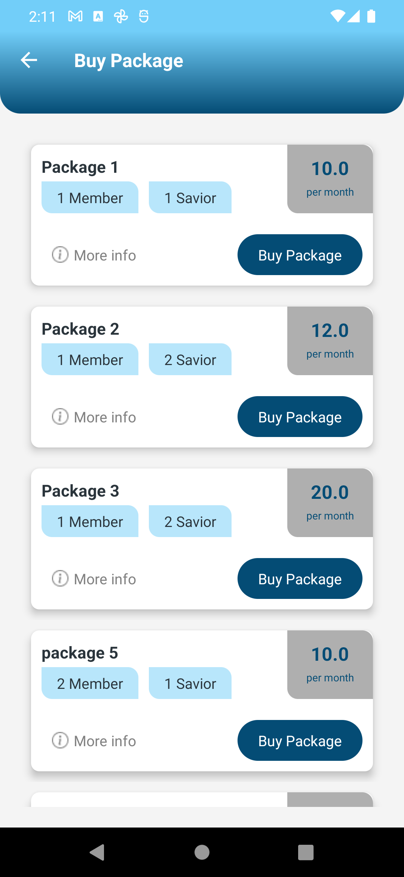404x877 pixels.
Task: Buy Package 1 at 10.0 per month
Action: tap(300, 255)
